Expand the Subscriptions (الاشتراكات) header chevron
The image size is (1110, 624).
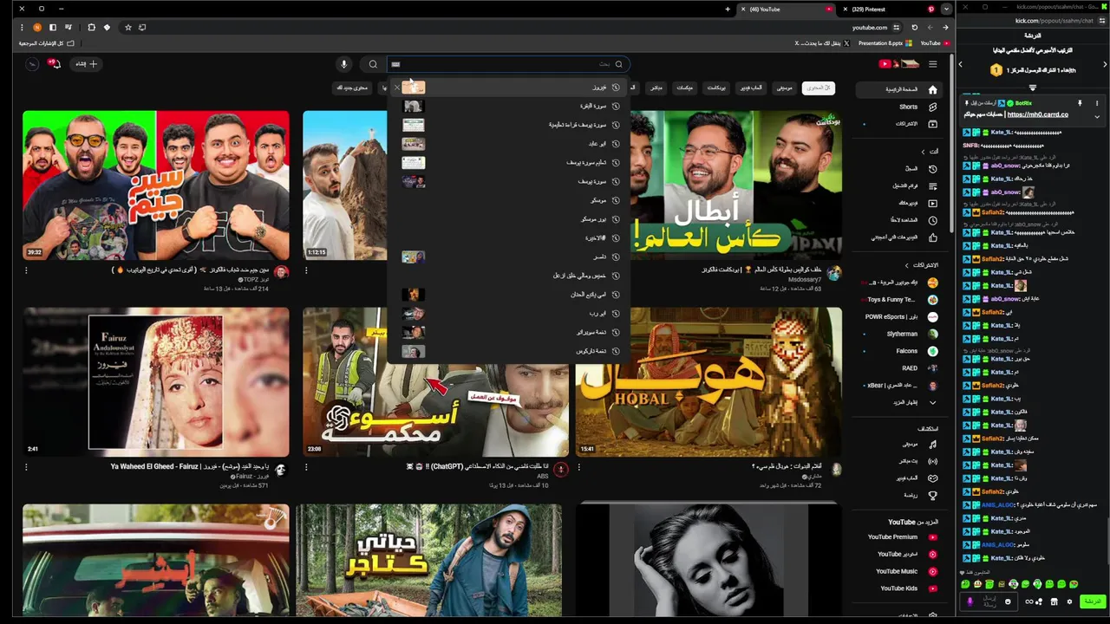(908, 265)
